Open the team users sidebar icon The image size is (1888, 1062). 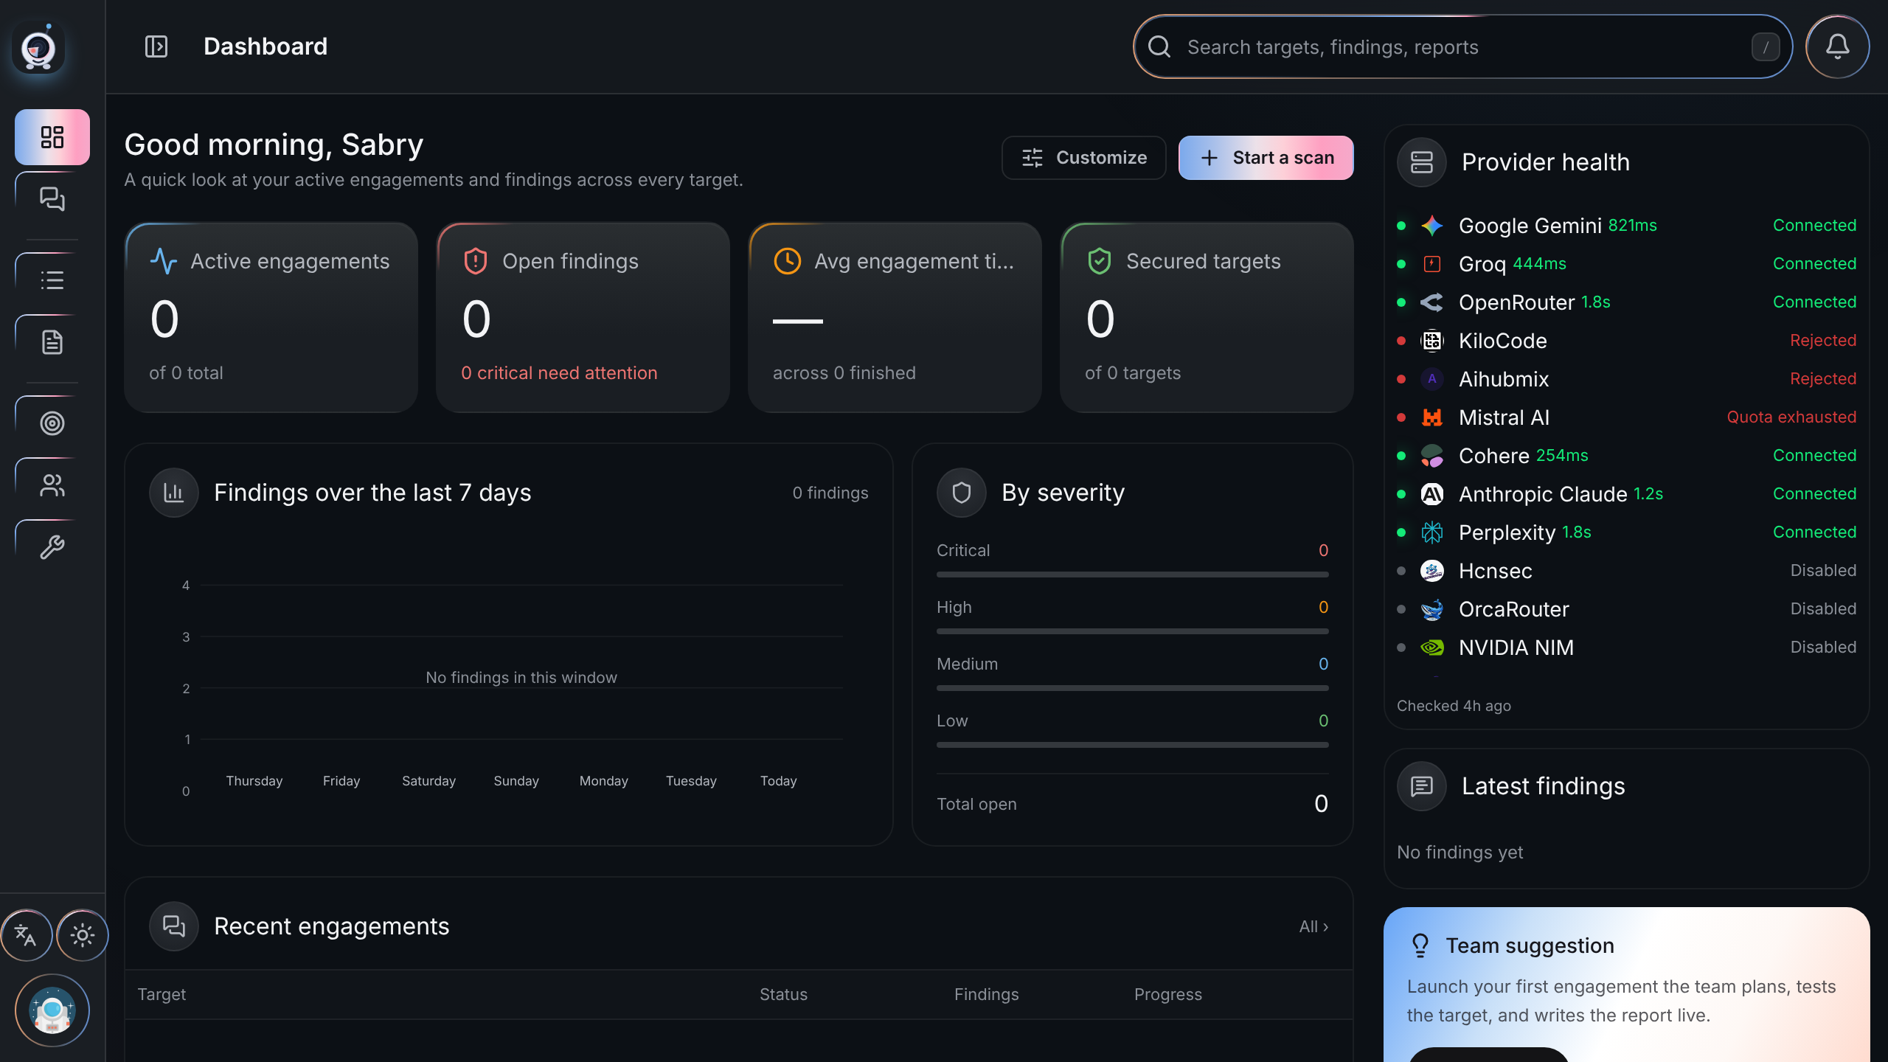pos(52,485)
